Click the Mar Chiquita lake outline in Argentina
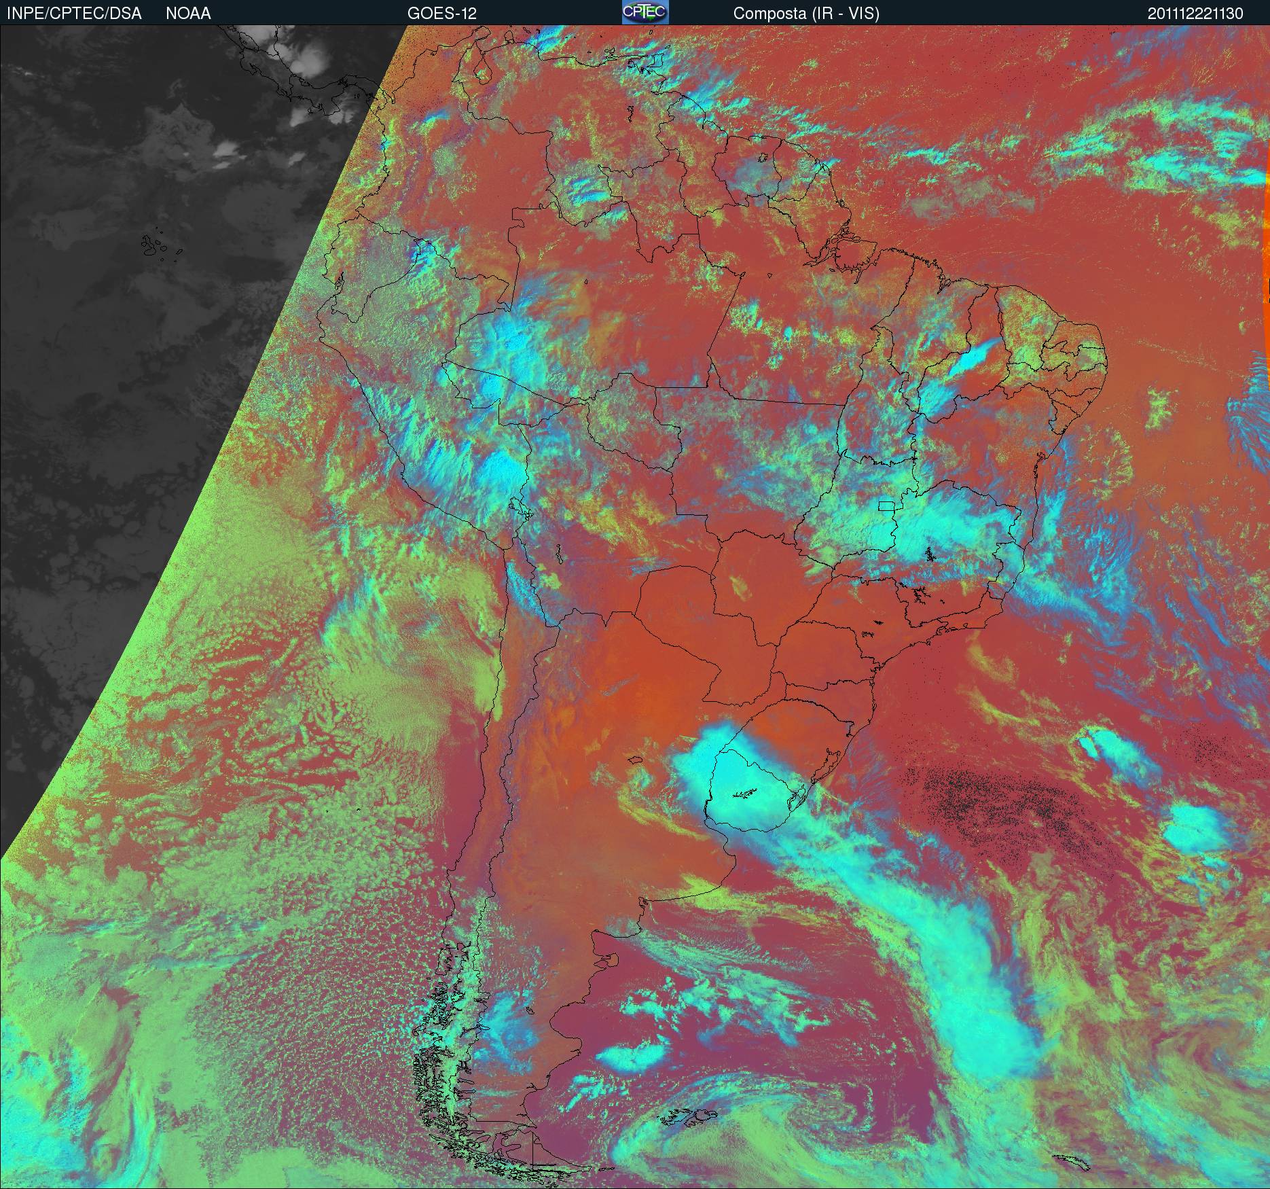The height and width of the screenshot is (1189, 1270). coord(635,761)
